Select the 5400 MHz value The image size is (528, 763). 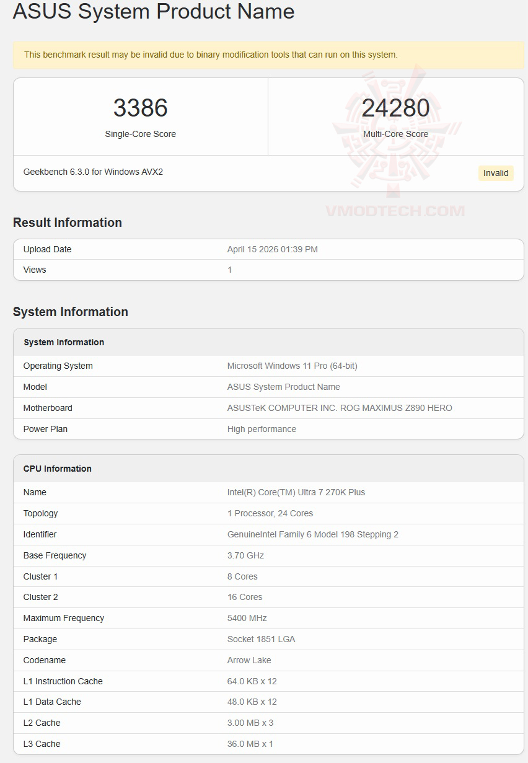247,618
